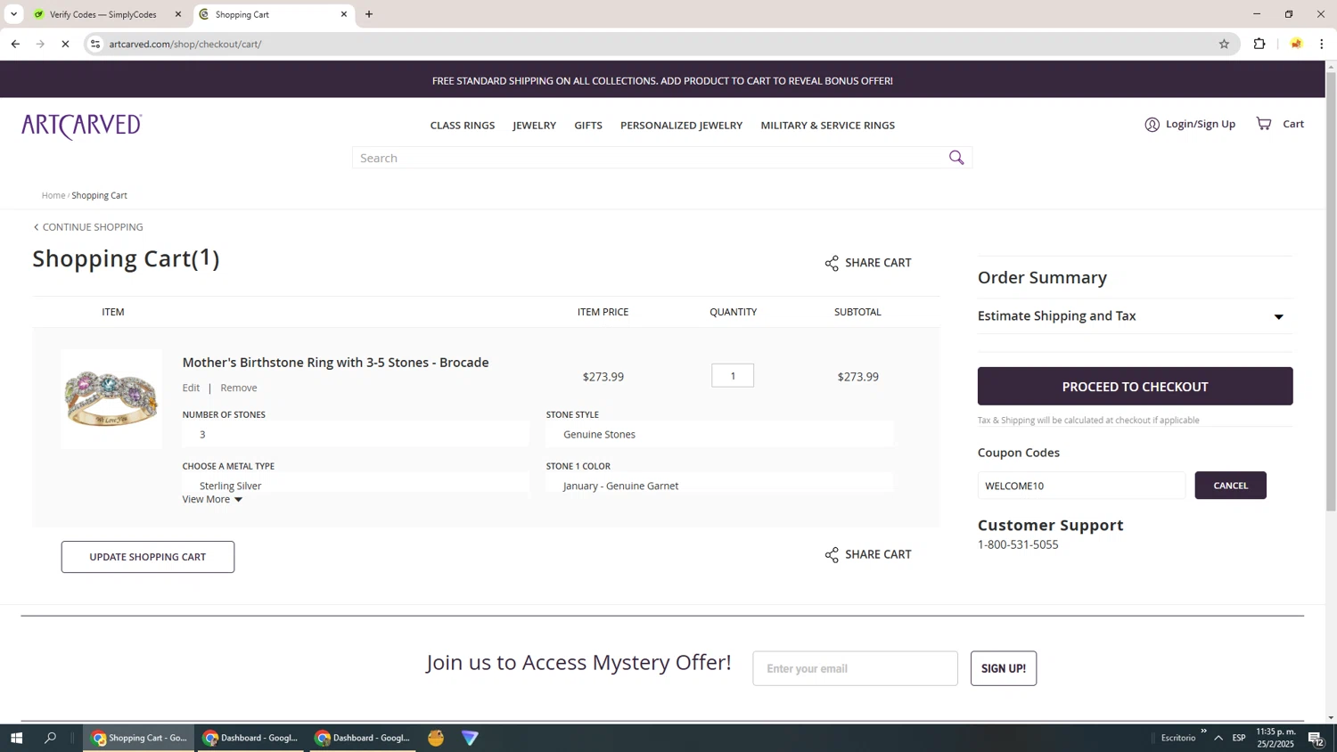The image size is (1337, 752).
Task: Go to Home breadcrumb
Action: click(x=53, y=195)
